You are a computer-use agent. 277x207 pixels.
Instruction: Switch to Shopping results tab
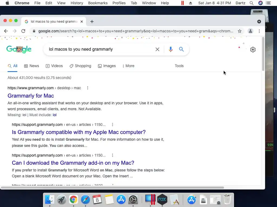click(x=80, y=66)
